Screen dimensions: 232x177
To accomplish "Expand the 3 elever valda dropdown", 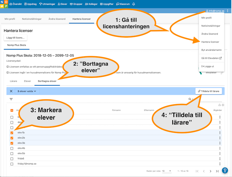I will 27,91.
